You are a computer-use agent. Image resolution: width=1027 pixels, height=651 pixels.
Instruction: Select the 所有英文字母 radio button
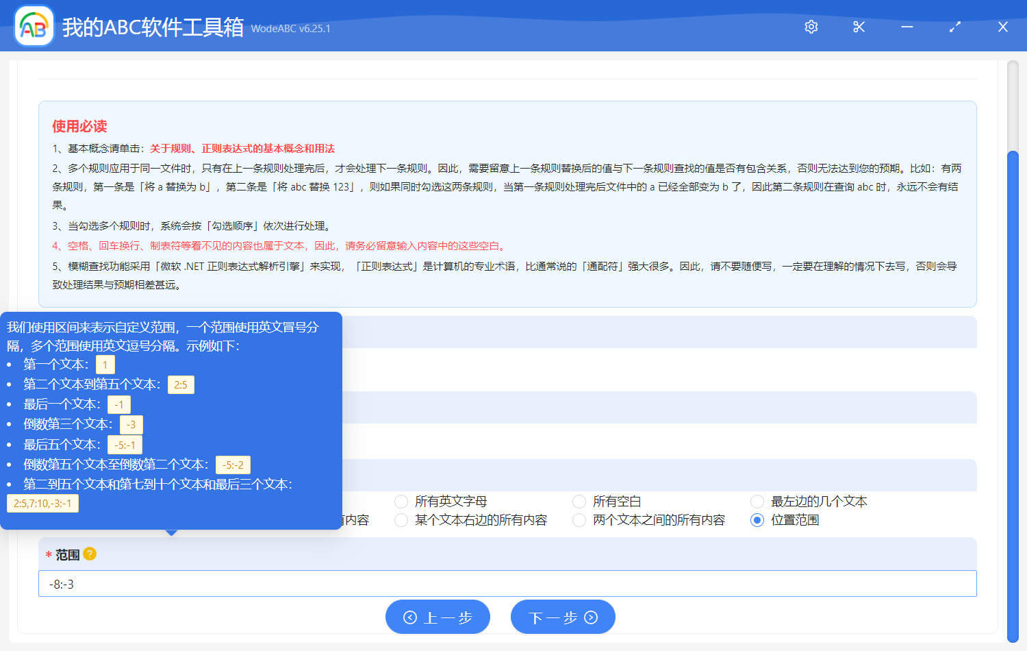401,501
